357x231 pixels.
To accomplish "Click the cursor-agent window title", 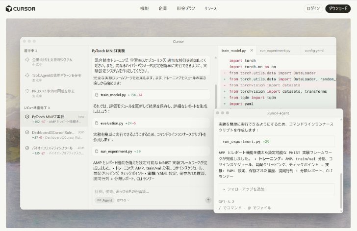I will 278,113.
